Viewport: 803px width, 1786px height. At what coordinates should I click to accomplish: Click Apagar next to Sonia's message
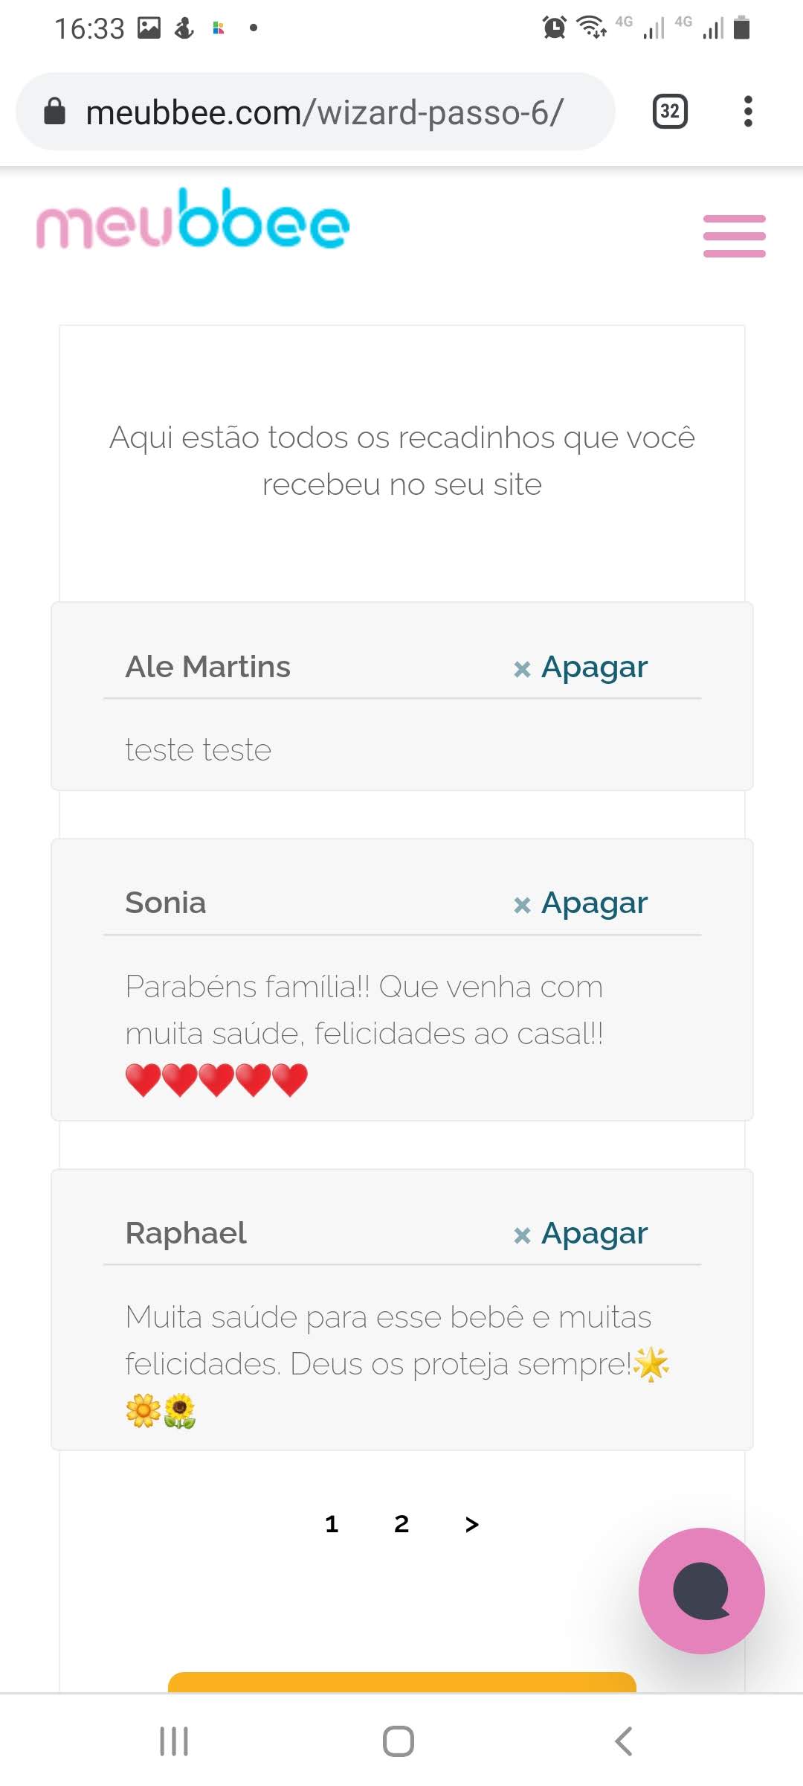tap(581, 903)
